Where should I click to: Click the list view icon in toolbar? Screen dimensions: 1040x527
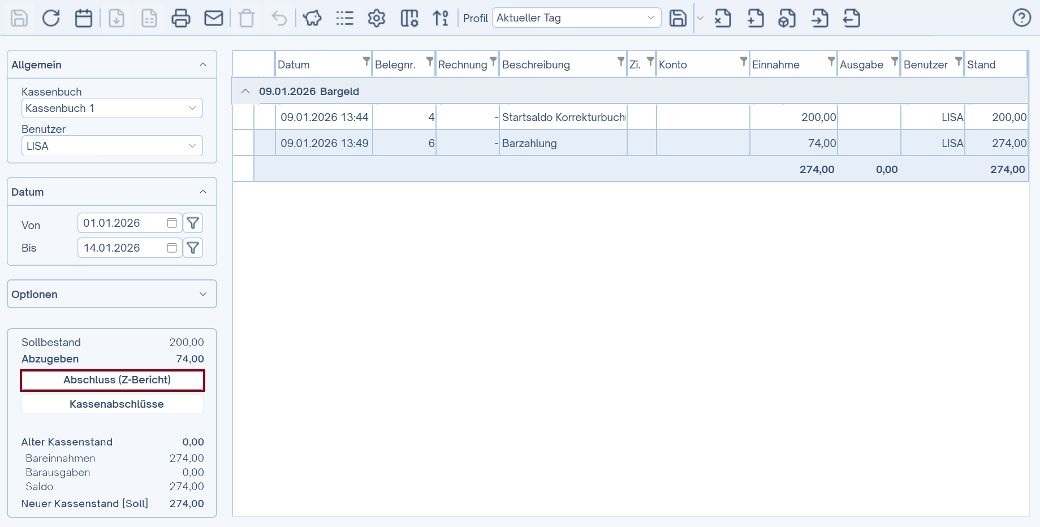click(344, 18)
